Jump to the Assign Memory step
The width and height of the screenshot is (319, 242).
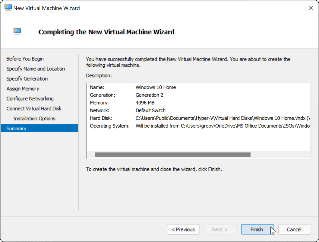click(23, 89)
